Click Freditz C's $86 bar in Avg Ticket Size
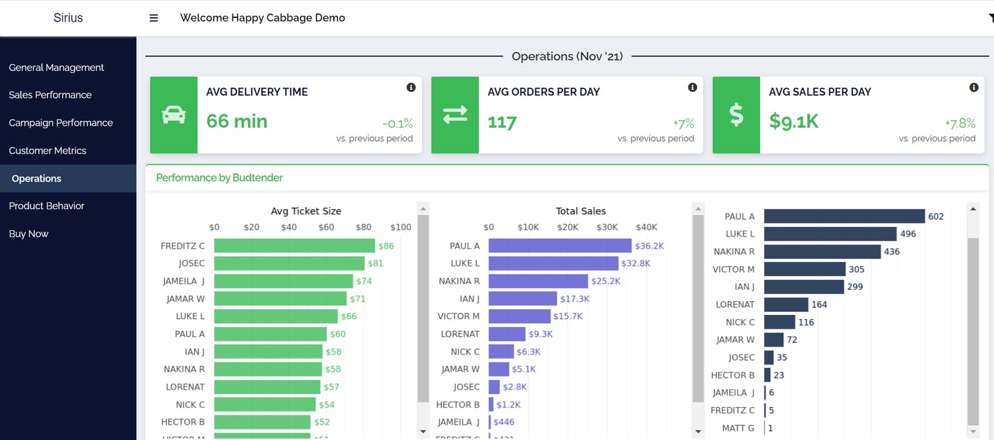 pyautogui.click(x=295, y=245)
